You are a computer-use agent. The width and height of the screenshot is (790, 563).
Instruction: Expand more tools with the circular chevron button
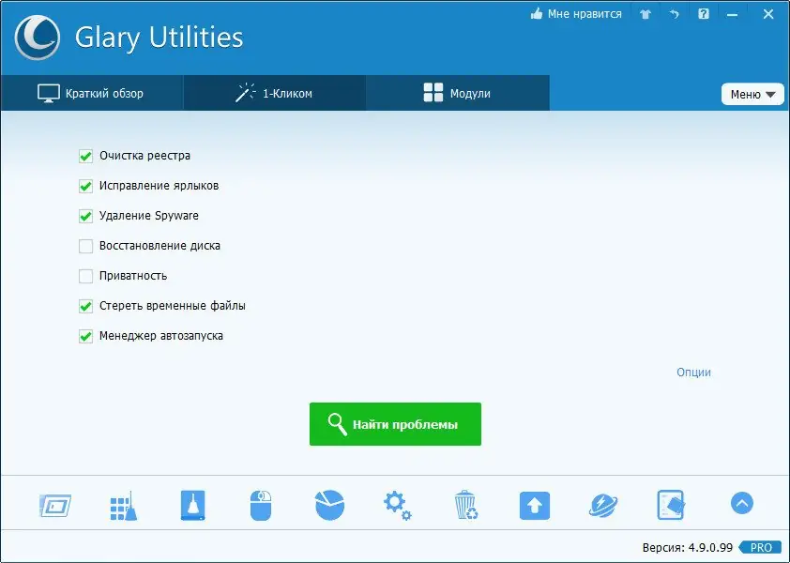pos(740,503)
